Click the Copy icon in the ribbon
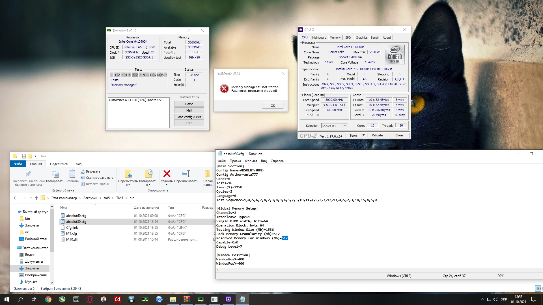This screenshot has height=305, width=543. tap(55, 174)
